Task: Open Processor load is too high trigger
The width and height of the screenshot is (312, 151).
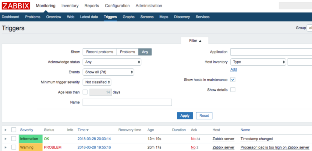Action: click(275, 147)
